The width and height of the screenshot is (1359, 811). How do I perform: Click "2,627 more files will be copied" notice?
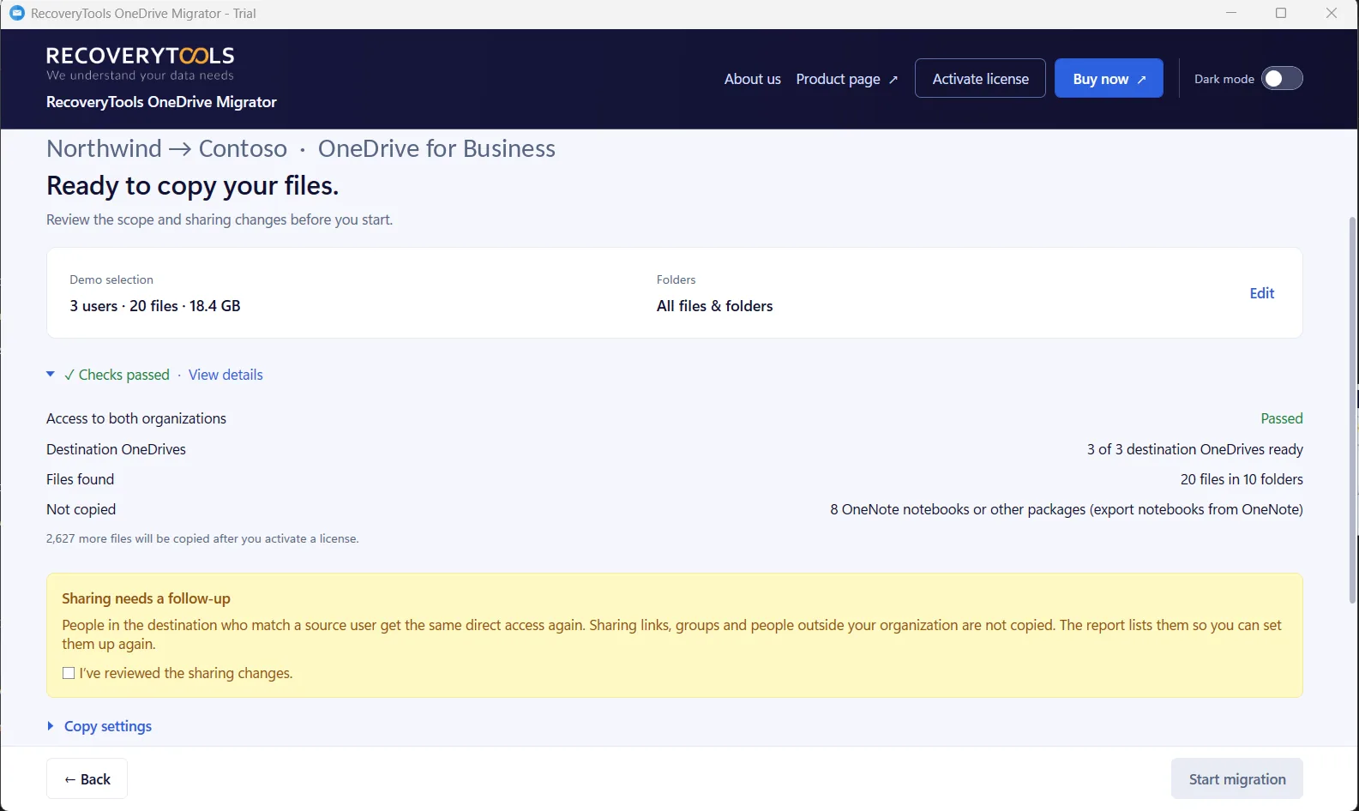(202, 538)
